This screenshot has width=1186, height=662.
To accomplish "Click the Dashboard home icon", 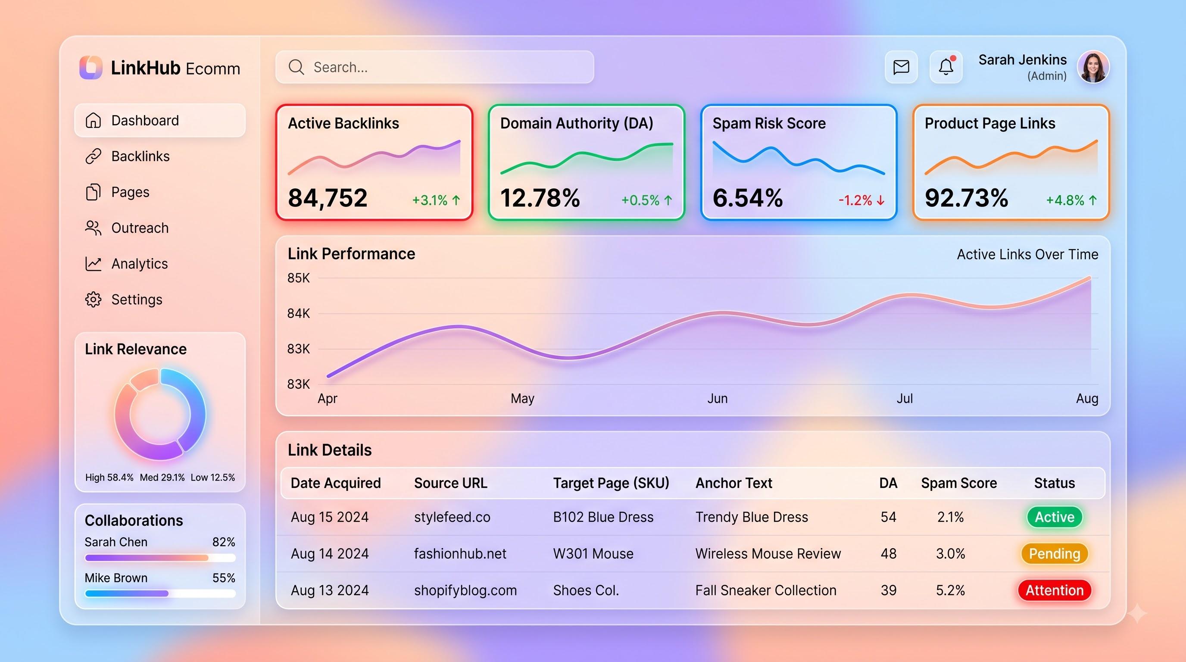I will pyautogui.click(x=93, y=120).
